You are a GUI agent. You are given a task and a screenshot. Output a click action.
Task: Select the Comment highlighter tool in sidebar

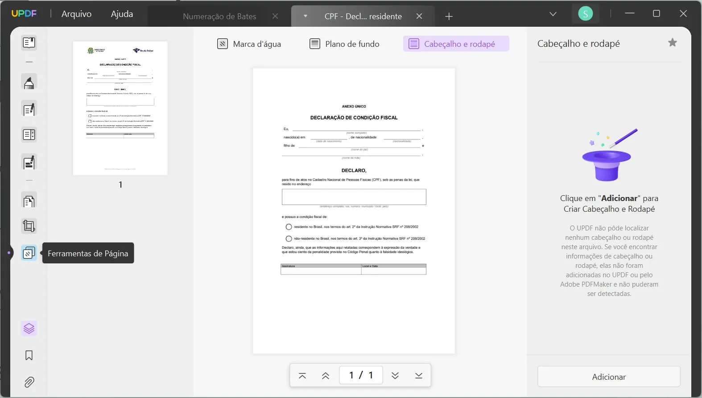click(x=29, y=82)
